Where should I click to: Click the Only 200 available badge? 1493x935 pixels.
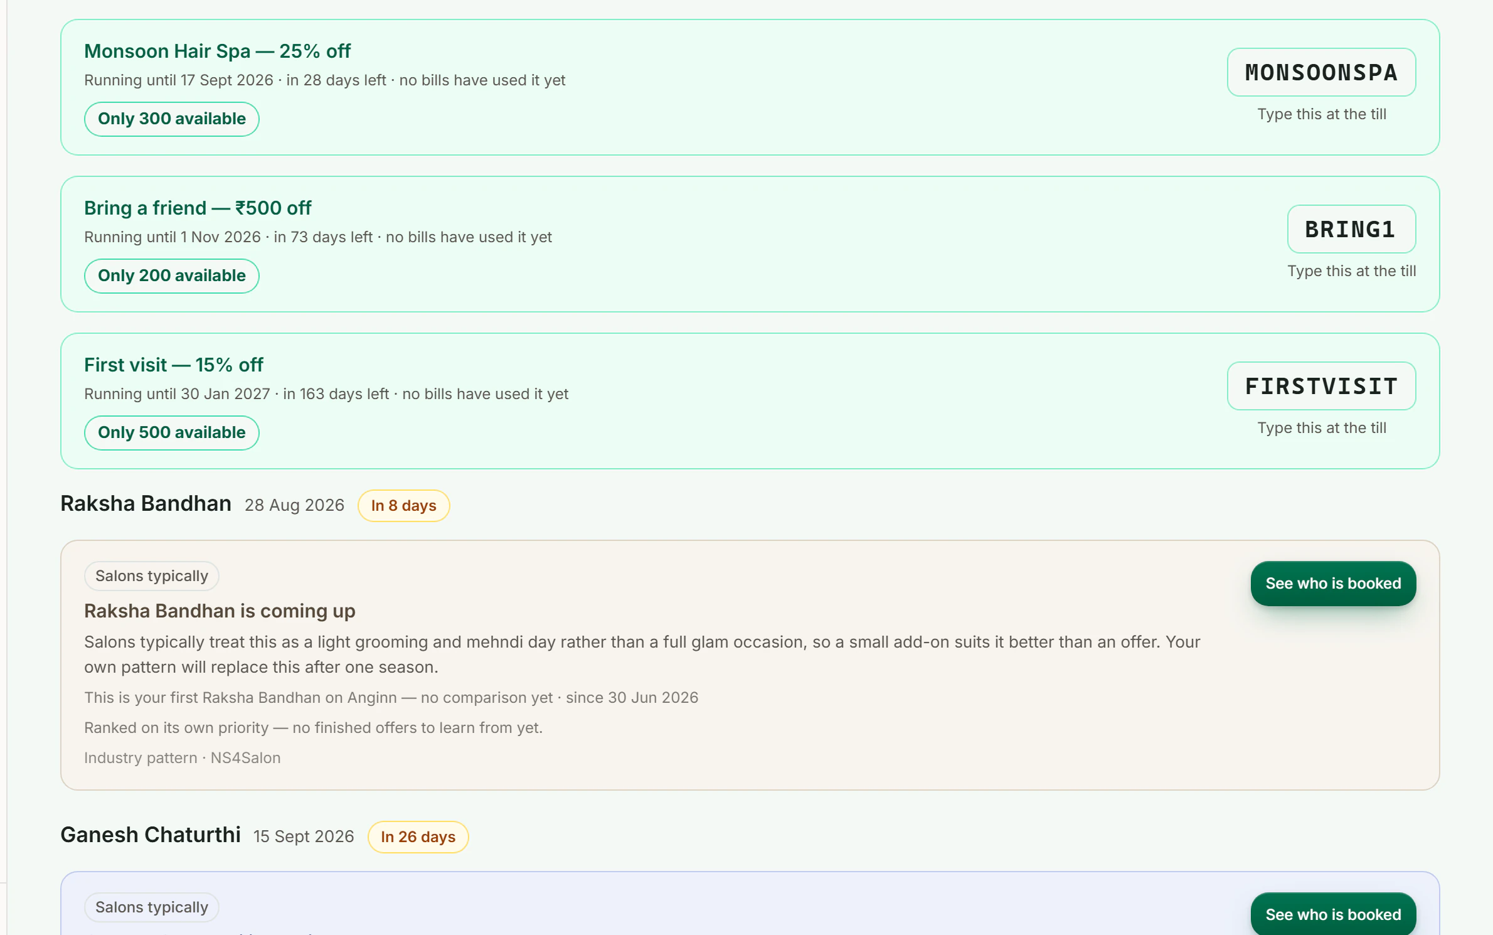[171, 275]
